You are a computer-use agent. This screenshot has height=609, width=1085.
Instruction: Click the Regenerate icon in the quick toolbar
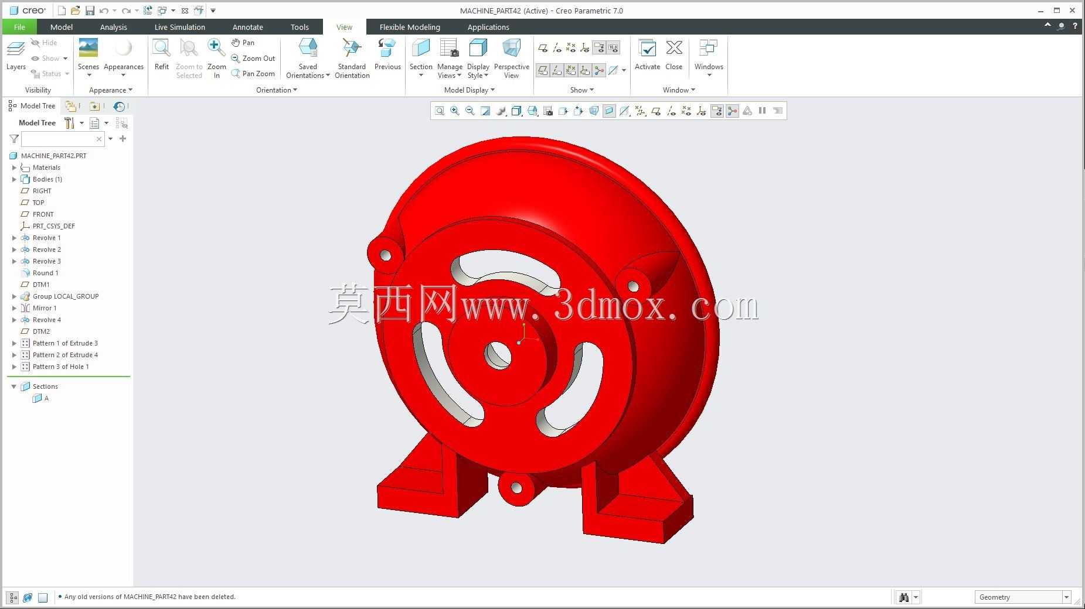pos(148,11)
